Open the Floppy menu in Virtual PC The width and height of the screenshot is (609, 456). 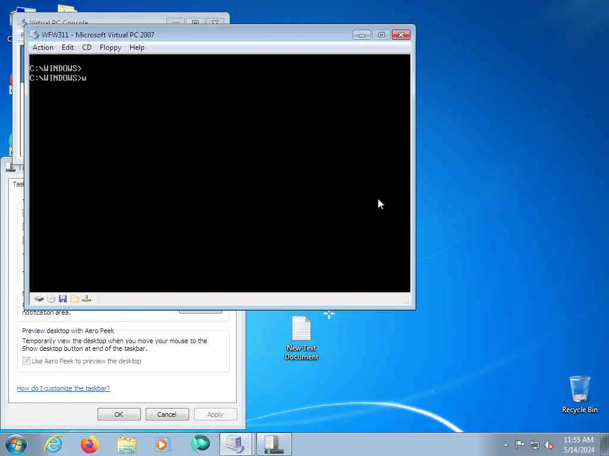(x=110, y=47)
